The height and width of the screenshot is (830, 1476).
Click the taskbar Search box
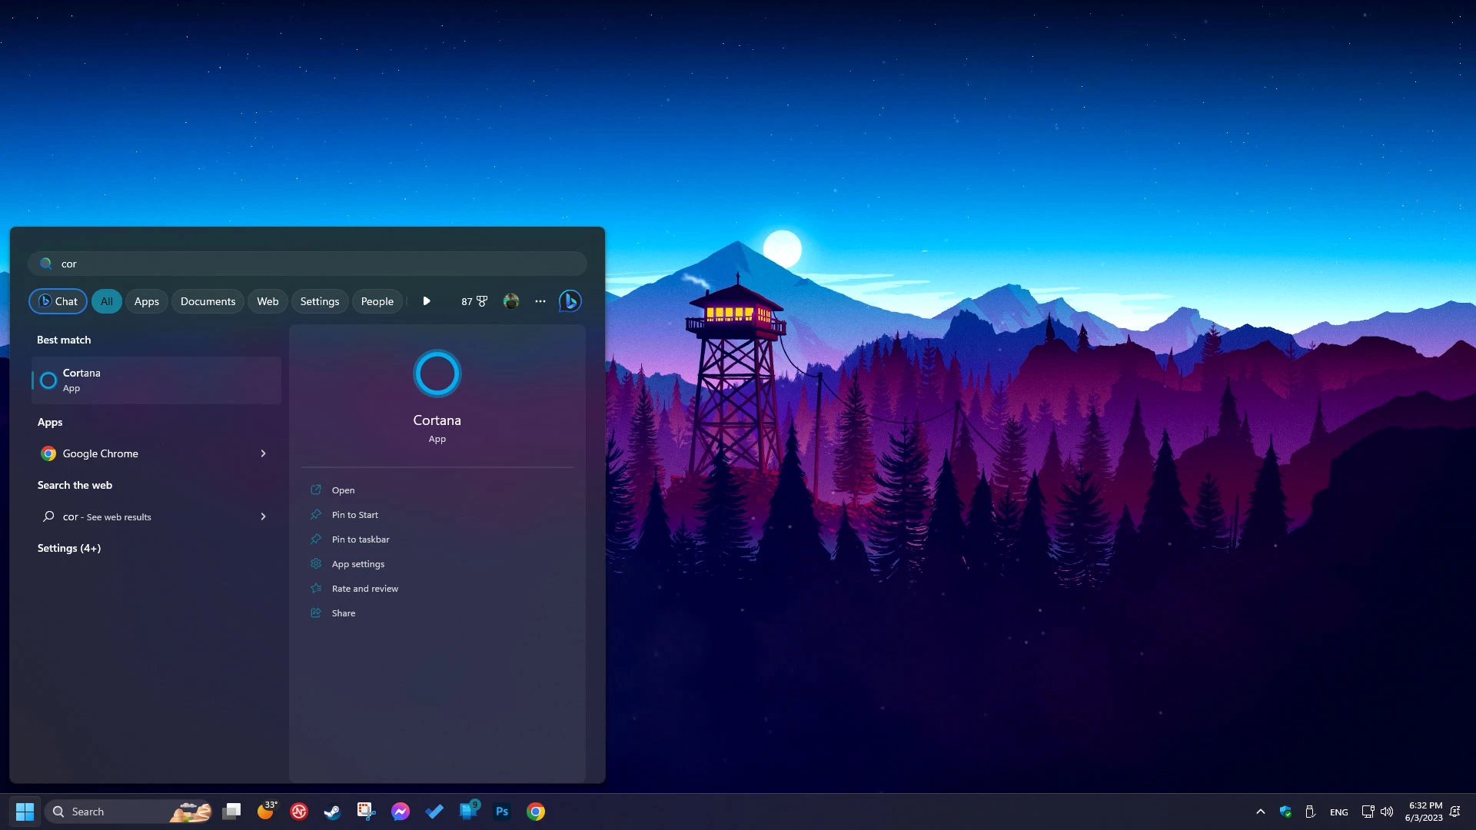pyautogui.click(x=129, y=812)
